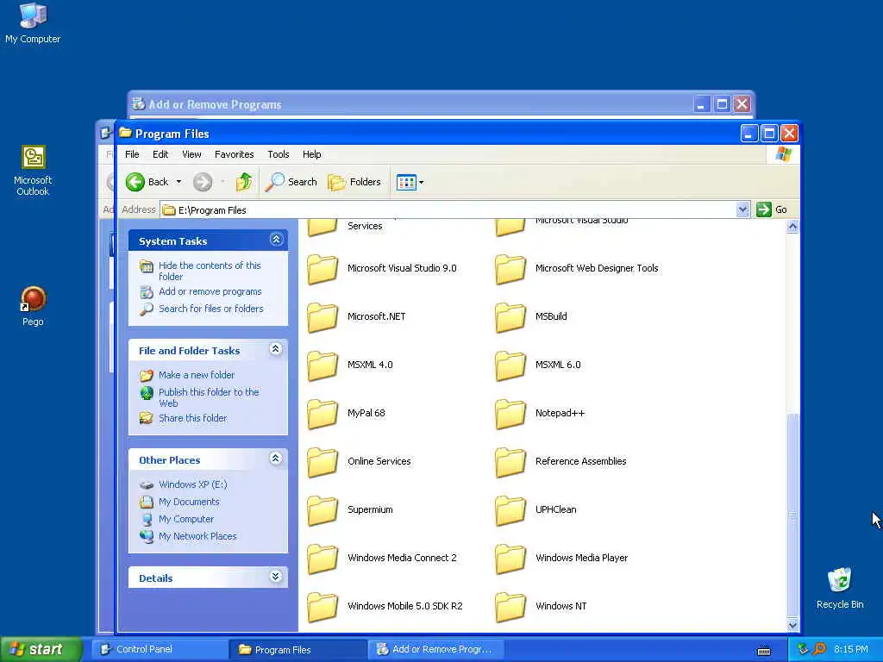
Task: Open the Start menu
Action: [x=41, y=649]
